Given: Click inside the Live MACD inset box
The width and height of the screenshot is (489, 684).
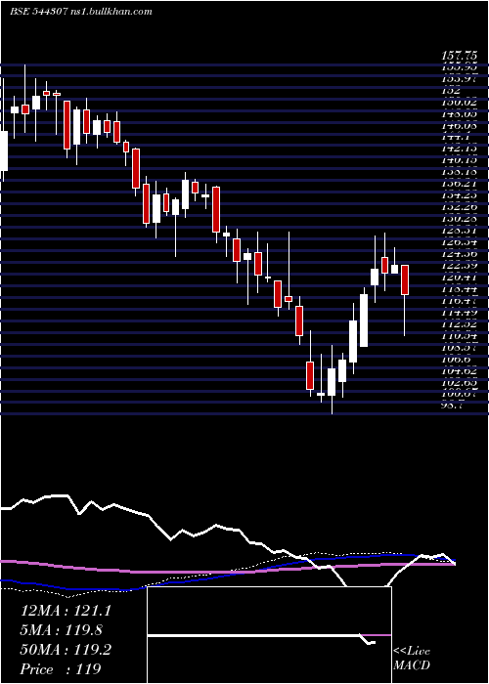Looking at the screenshot, I should tap(269, 635).
